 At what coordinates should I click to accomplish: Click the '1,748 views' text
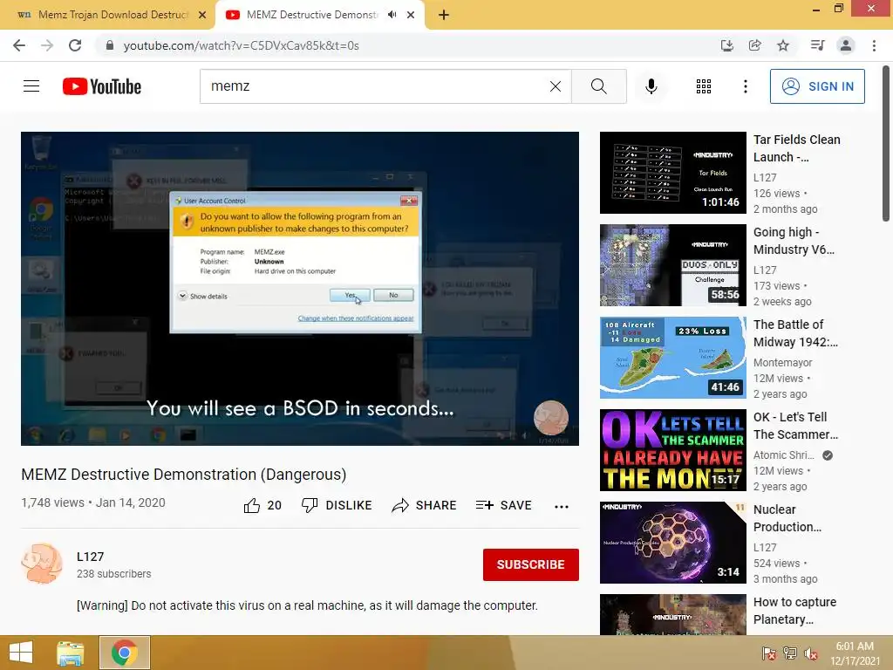pyautogui.click(x=52, y=502)
